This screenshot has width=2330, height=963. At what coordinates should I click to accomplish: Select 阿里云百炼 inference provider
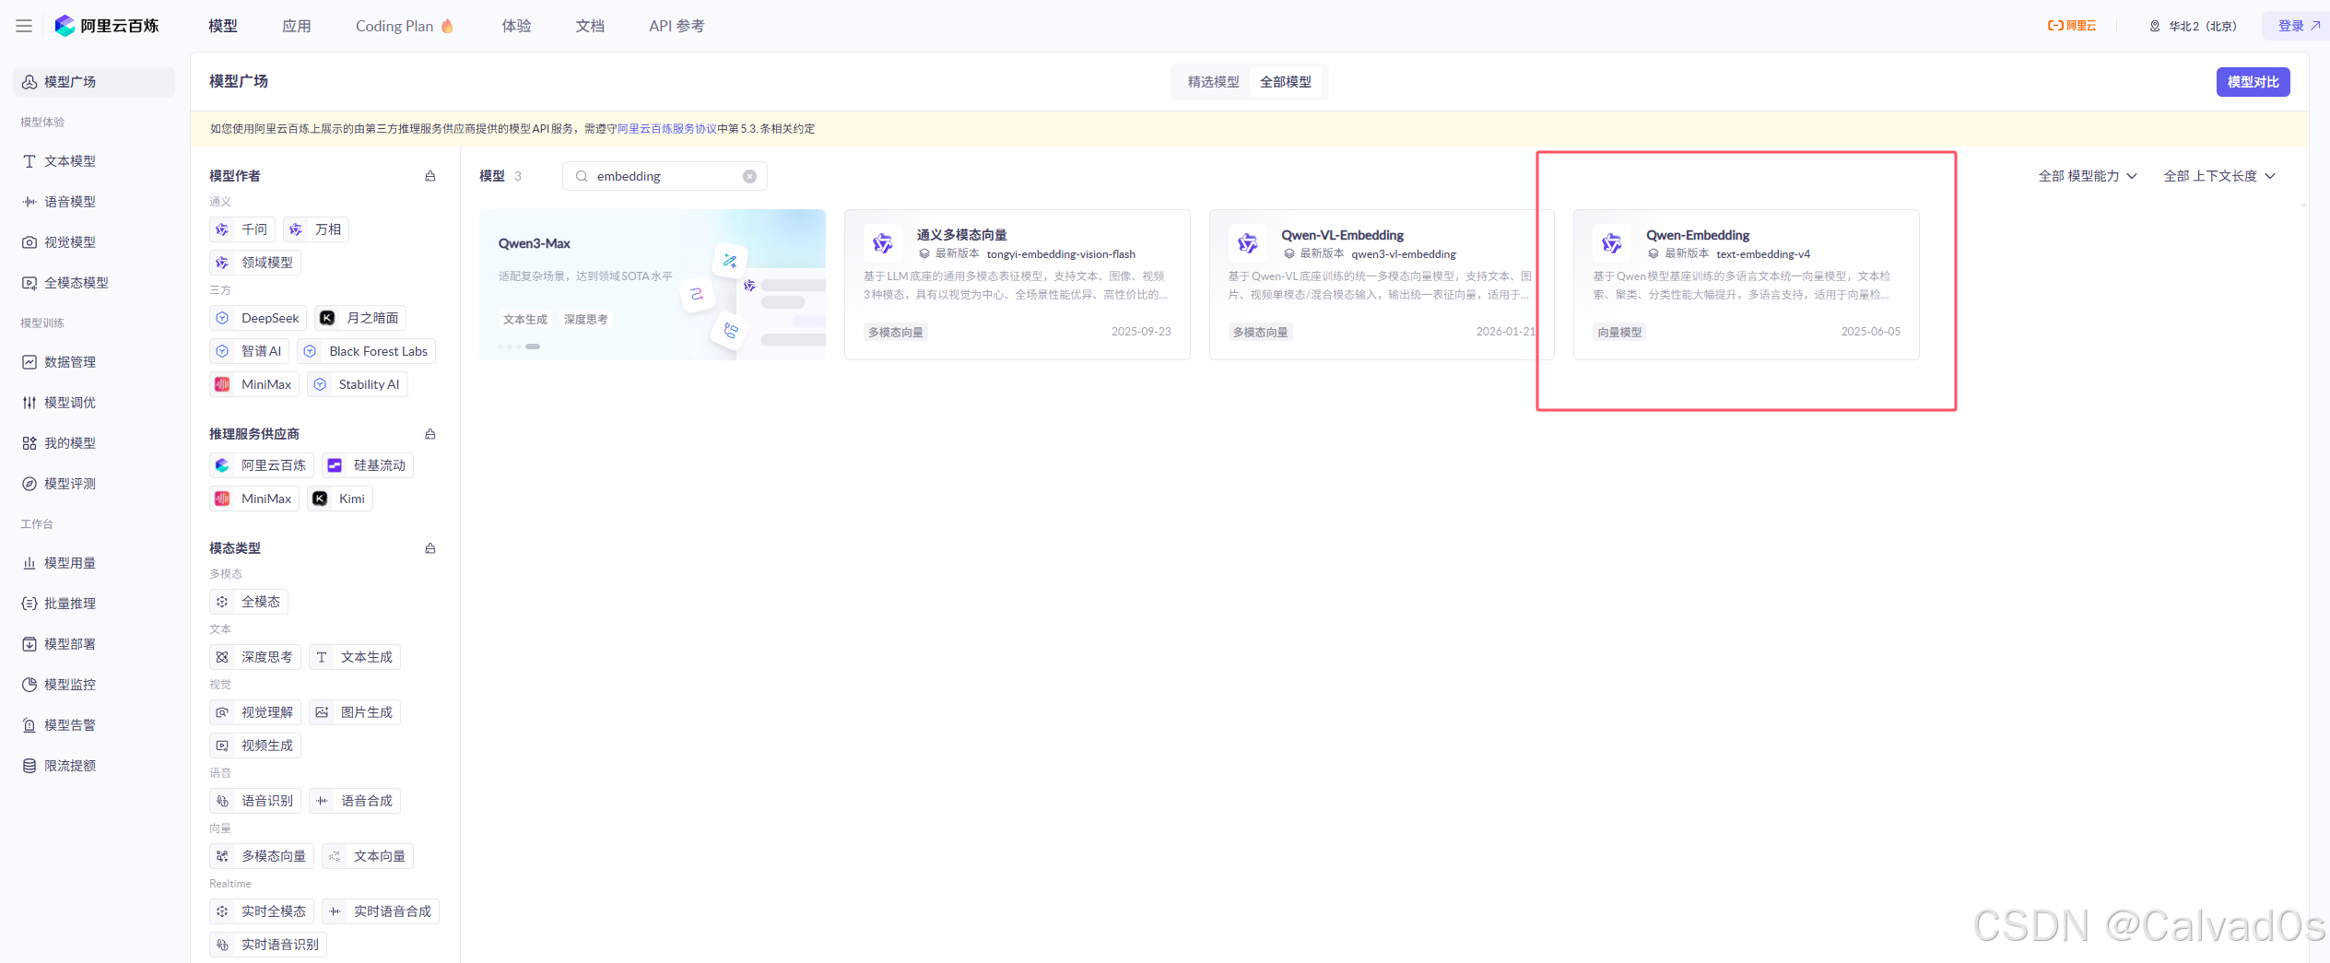point(262,465)
